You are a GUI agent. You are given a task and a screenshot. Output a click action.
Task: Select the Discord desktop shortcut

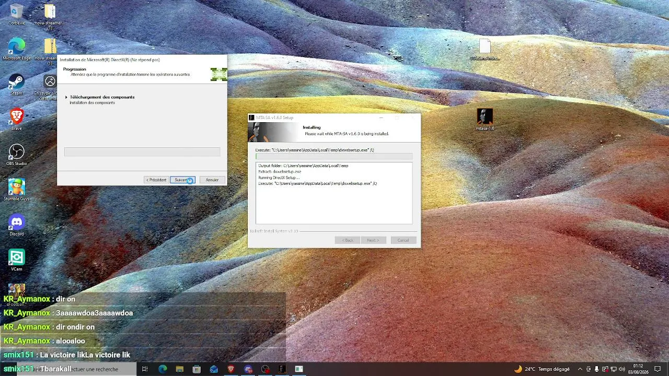[x=17, y=225]
